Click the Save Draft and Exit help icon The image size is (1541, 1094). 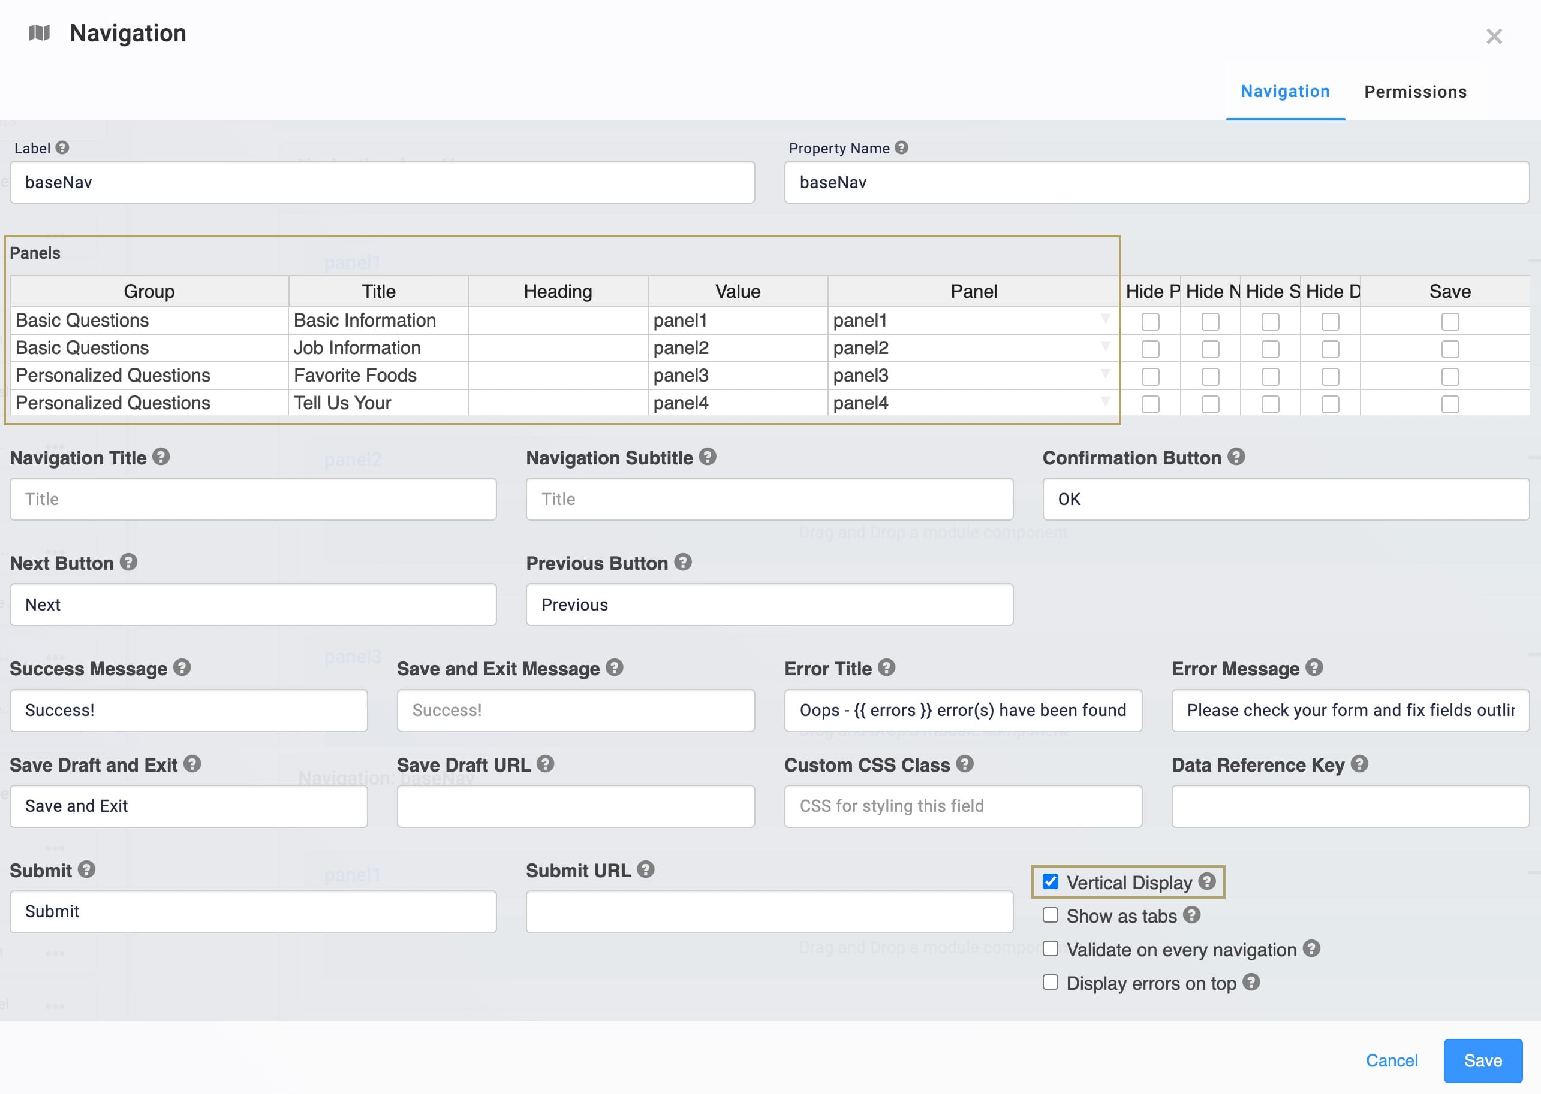coord(192,764)
